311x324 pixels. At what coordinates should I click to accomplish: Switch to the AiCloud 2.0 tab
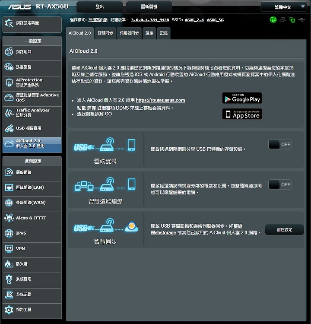pyautogui.click(x=80, y=33)
